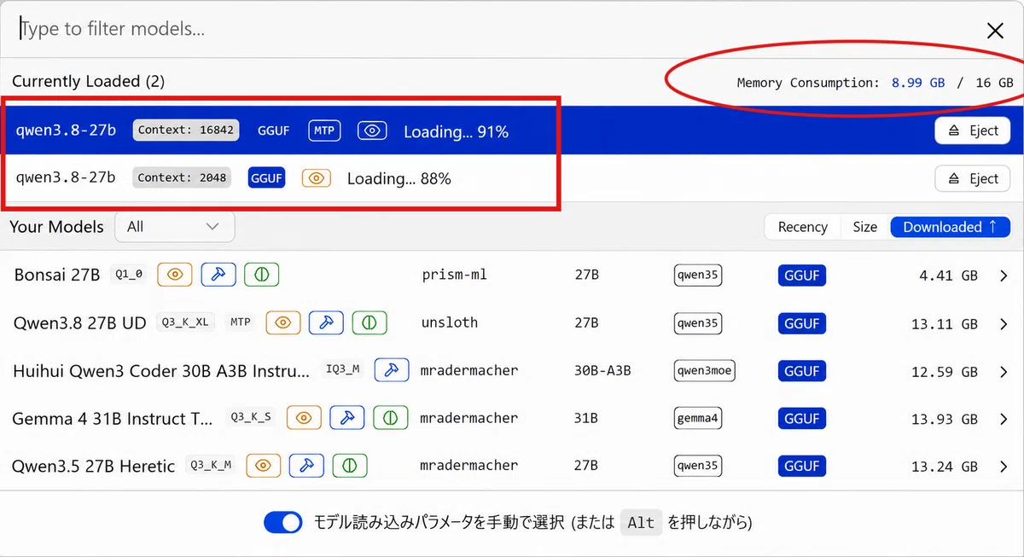Click the Currently Loaded (2) heading
This screenshot has width=1024, height=557.
pos(88,82)
